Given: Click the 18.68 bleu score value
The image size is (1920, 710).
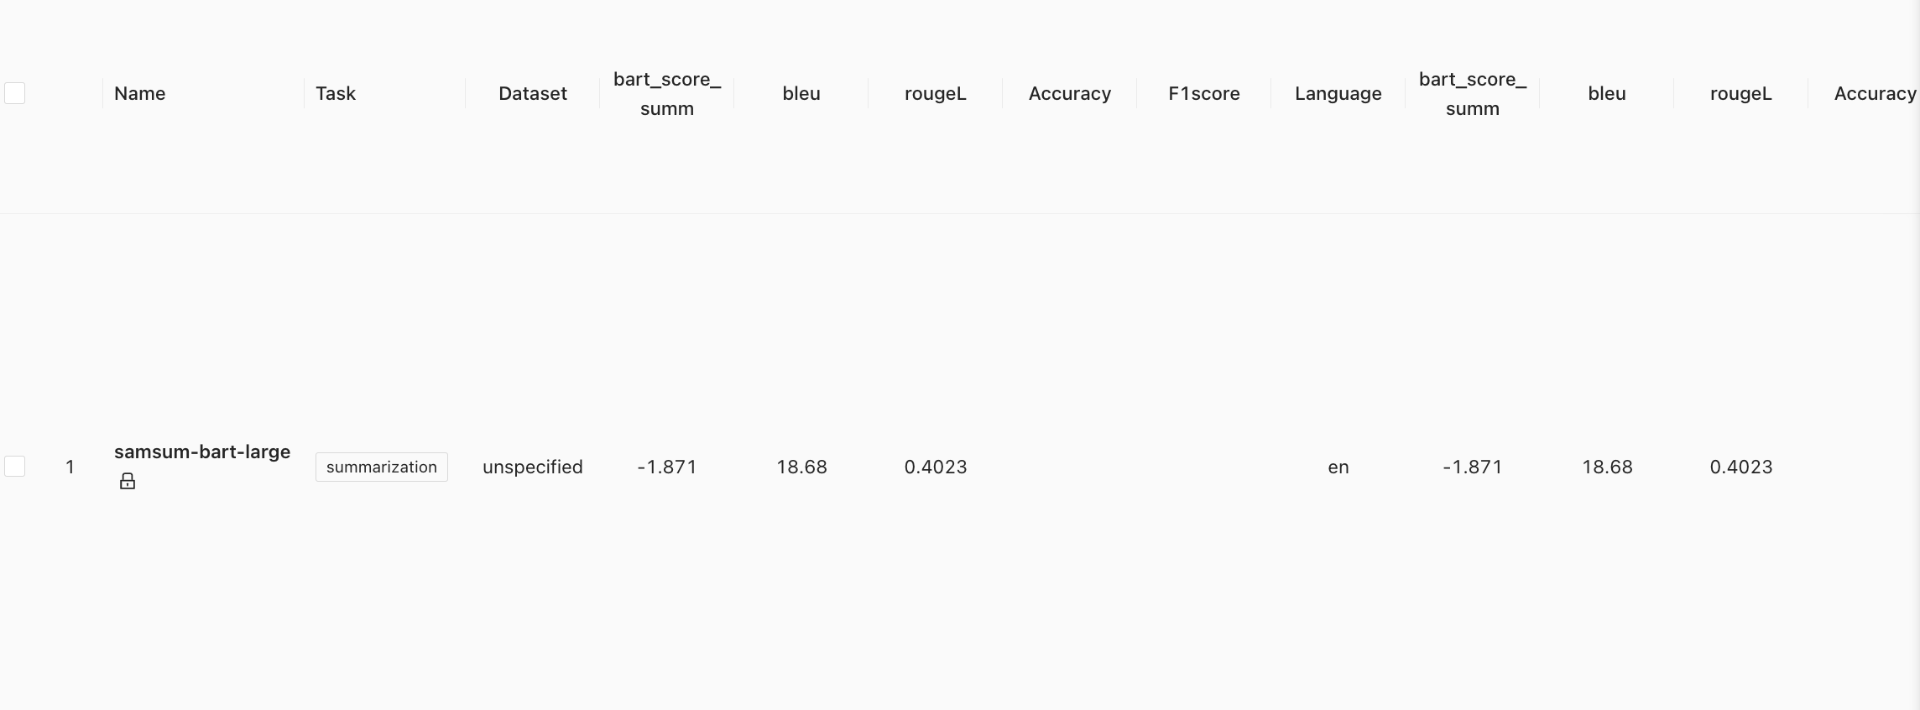Looking at the screenshot, I should [x=801, y=467].
